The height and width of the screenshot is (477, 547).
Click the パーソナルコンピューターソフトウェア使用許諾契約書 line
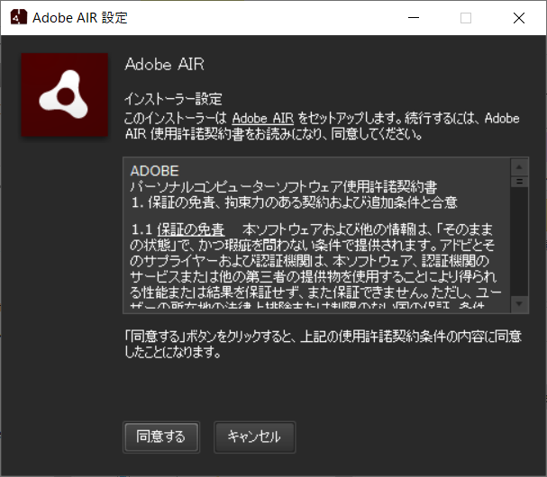click(283, 187)
